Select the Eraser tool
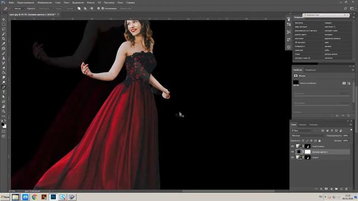Screen dimensions: 358x201 tap(3, 68)
